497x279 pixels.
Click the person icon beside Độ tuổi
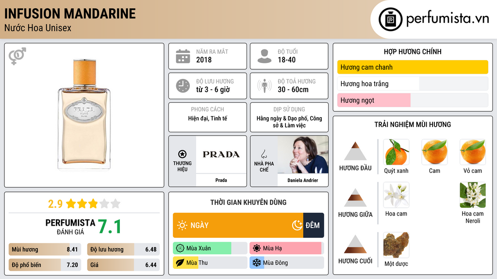[265, 56]
